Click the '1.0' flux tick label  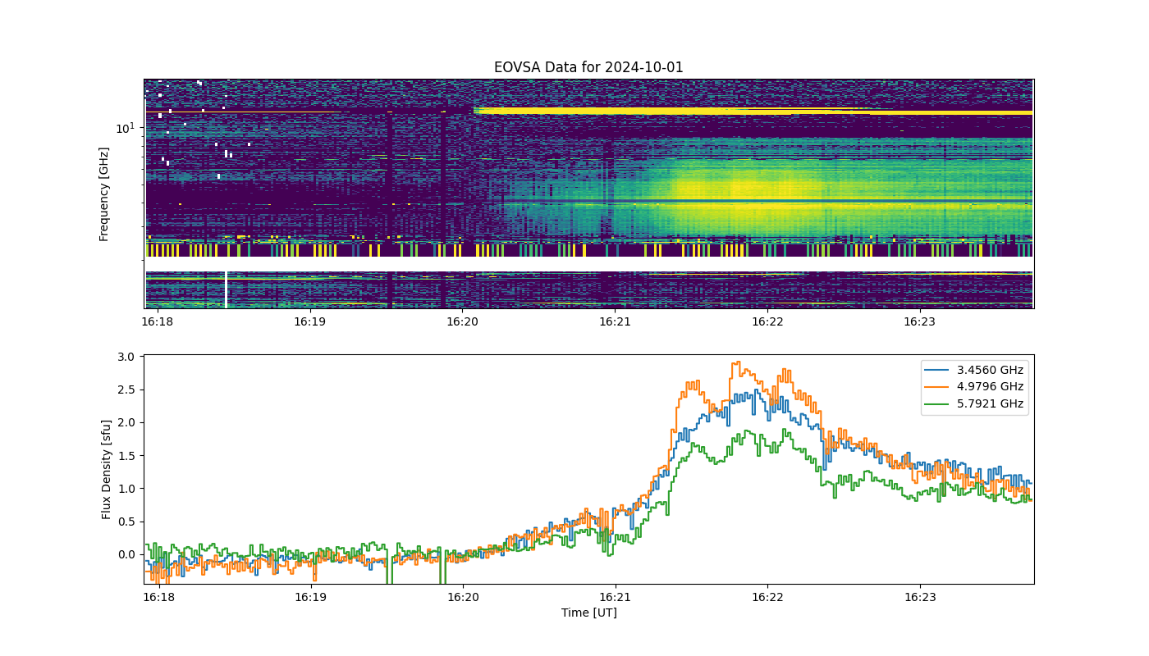click(127, 489)
